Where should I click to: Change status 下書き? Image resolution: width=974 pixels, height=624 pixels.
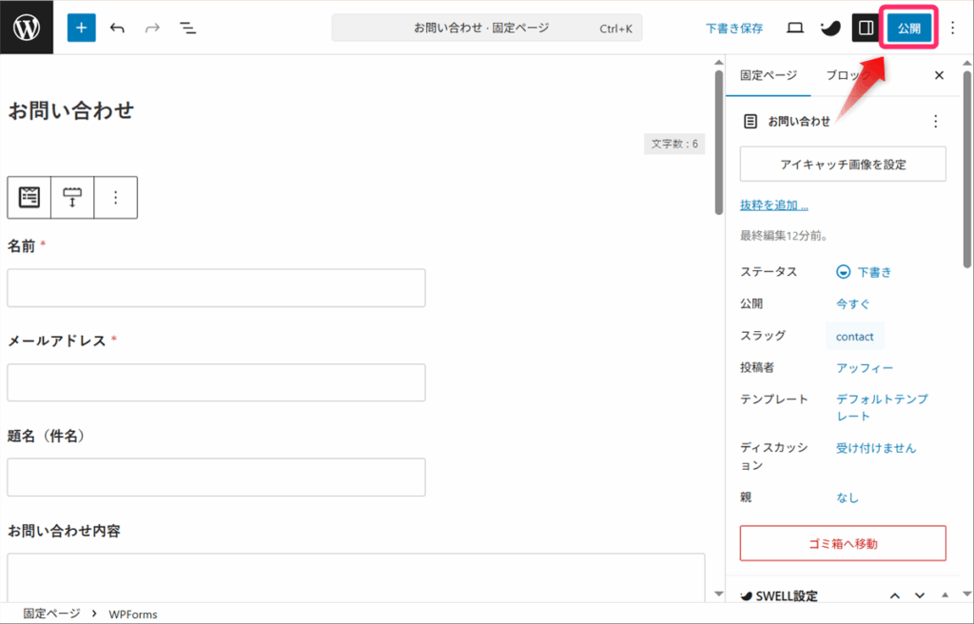pos(874,272)
